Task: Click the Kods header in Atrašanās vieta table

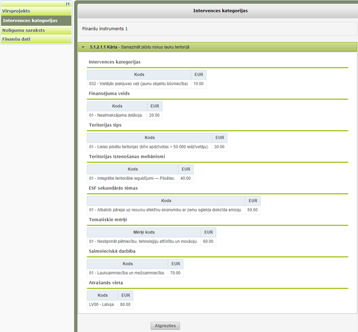Action: tap(103, 295)
